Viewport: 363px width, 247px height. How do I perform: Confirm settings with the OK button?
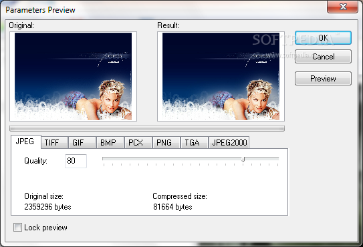coord(323,37)
